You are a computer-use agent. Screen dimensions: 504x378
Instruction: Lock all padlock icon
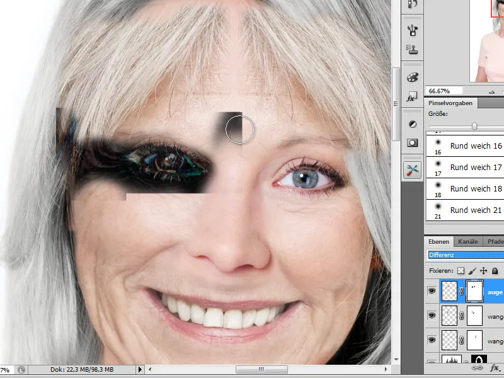pos(495,271)
